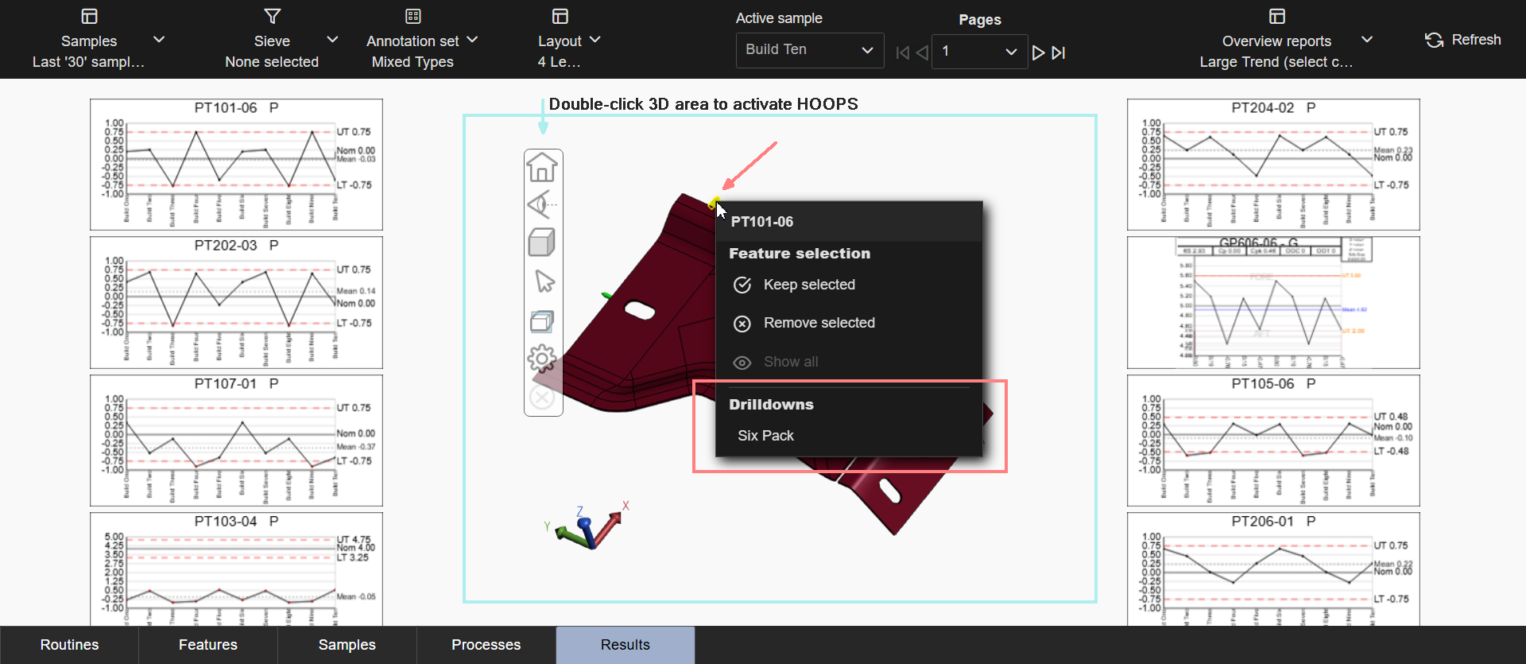Open the Active sample Build Ten dropdown
Image resolution: width=1526 pixels, height=664 pixels.
(x=809, y=50)
